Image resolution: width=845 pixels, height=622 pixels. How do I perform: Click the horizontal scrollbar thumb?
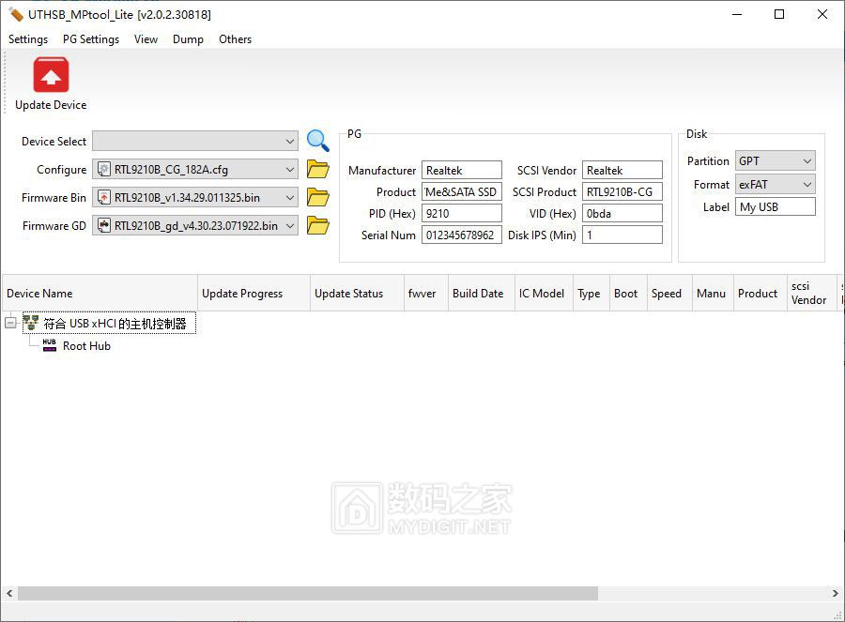click(x=307, y=594)
